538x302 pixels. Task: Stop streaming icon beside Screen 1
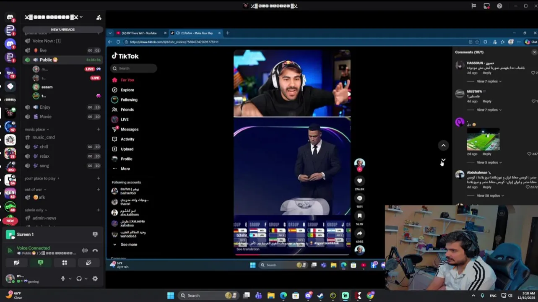(95, 234)
